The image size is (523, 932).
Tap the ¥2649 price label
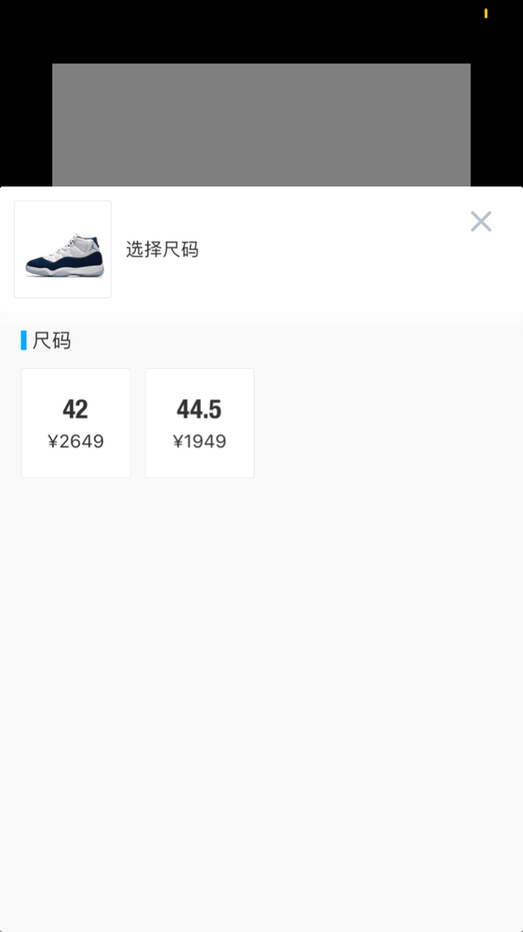pyautogui.click(x=76, y=442)
